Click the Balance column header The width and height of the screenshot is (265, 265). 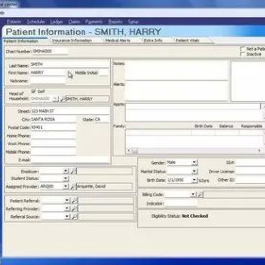[x=226, y=126]
